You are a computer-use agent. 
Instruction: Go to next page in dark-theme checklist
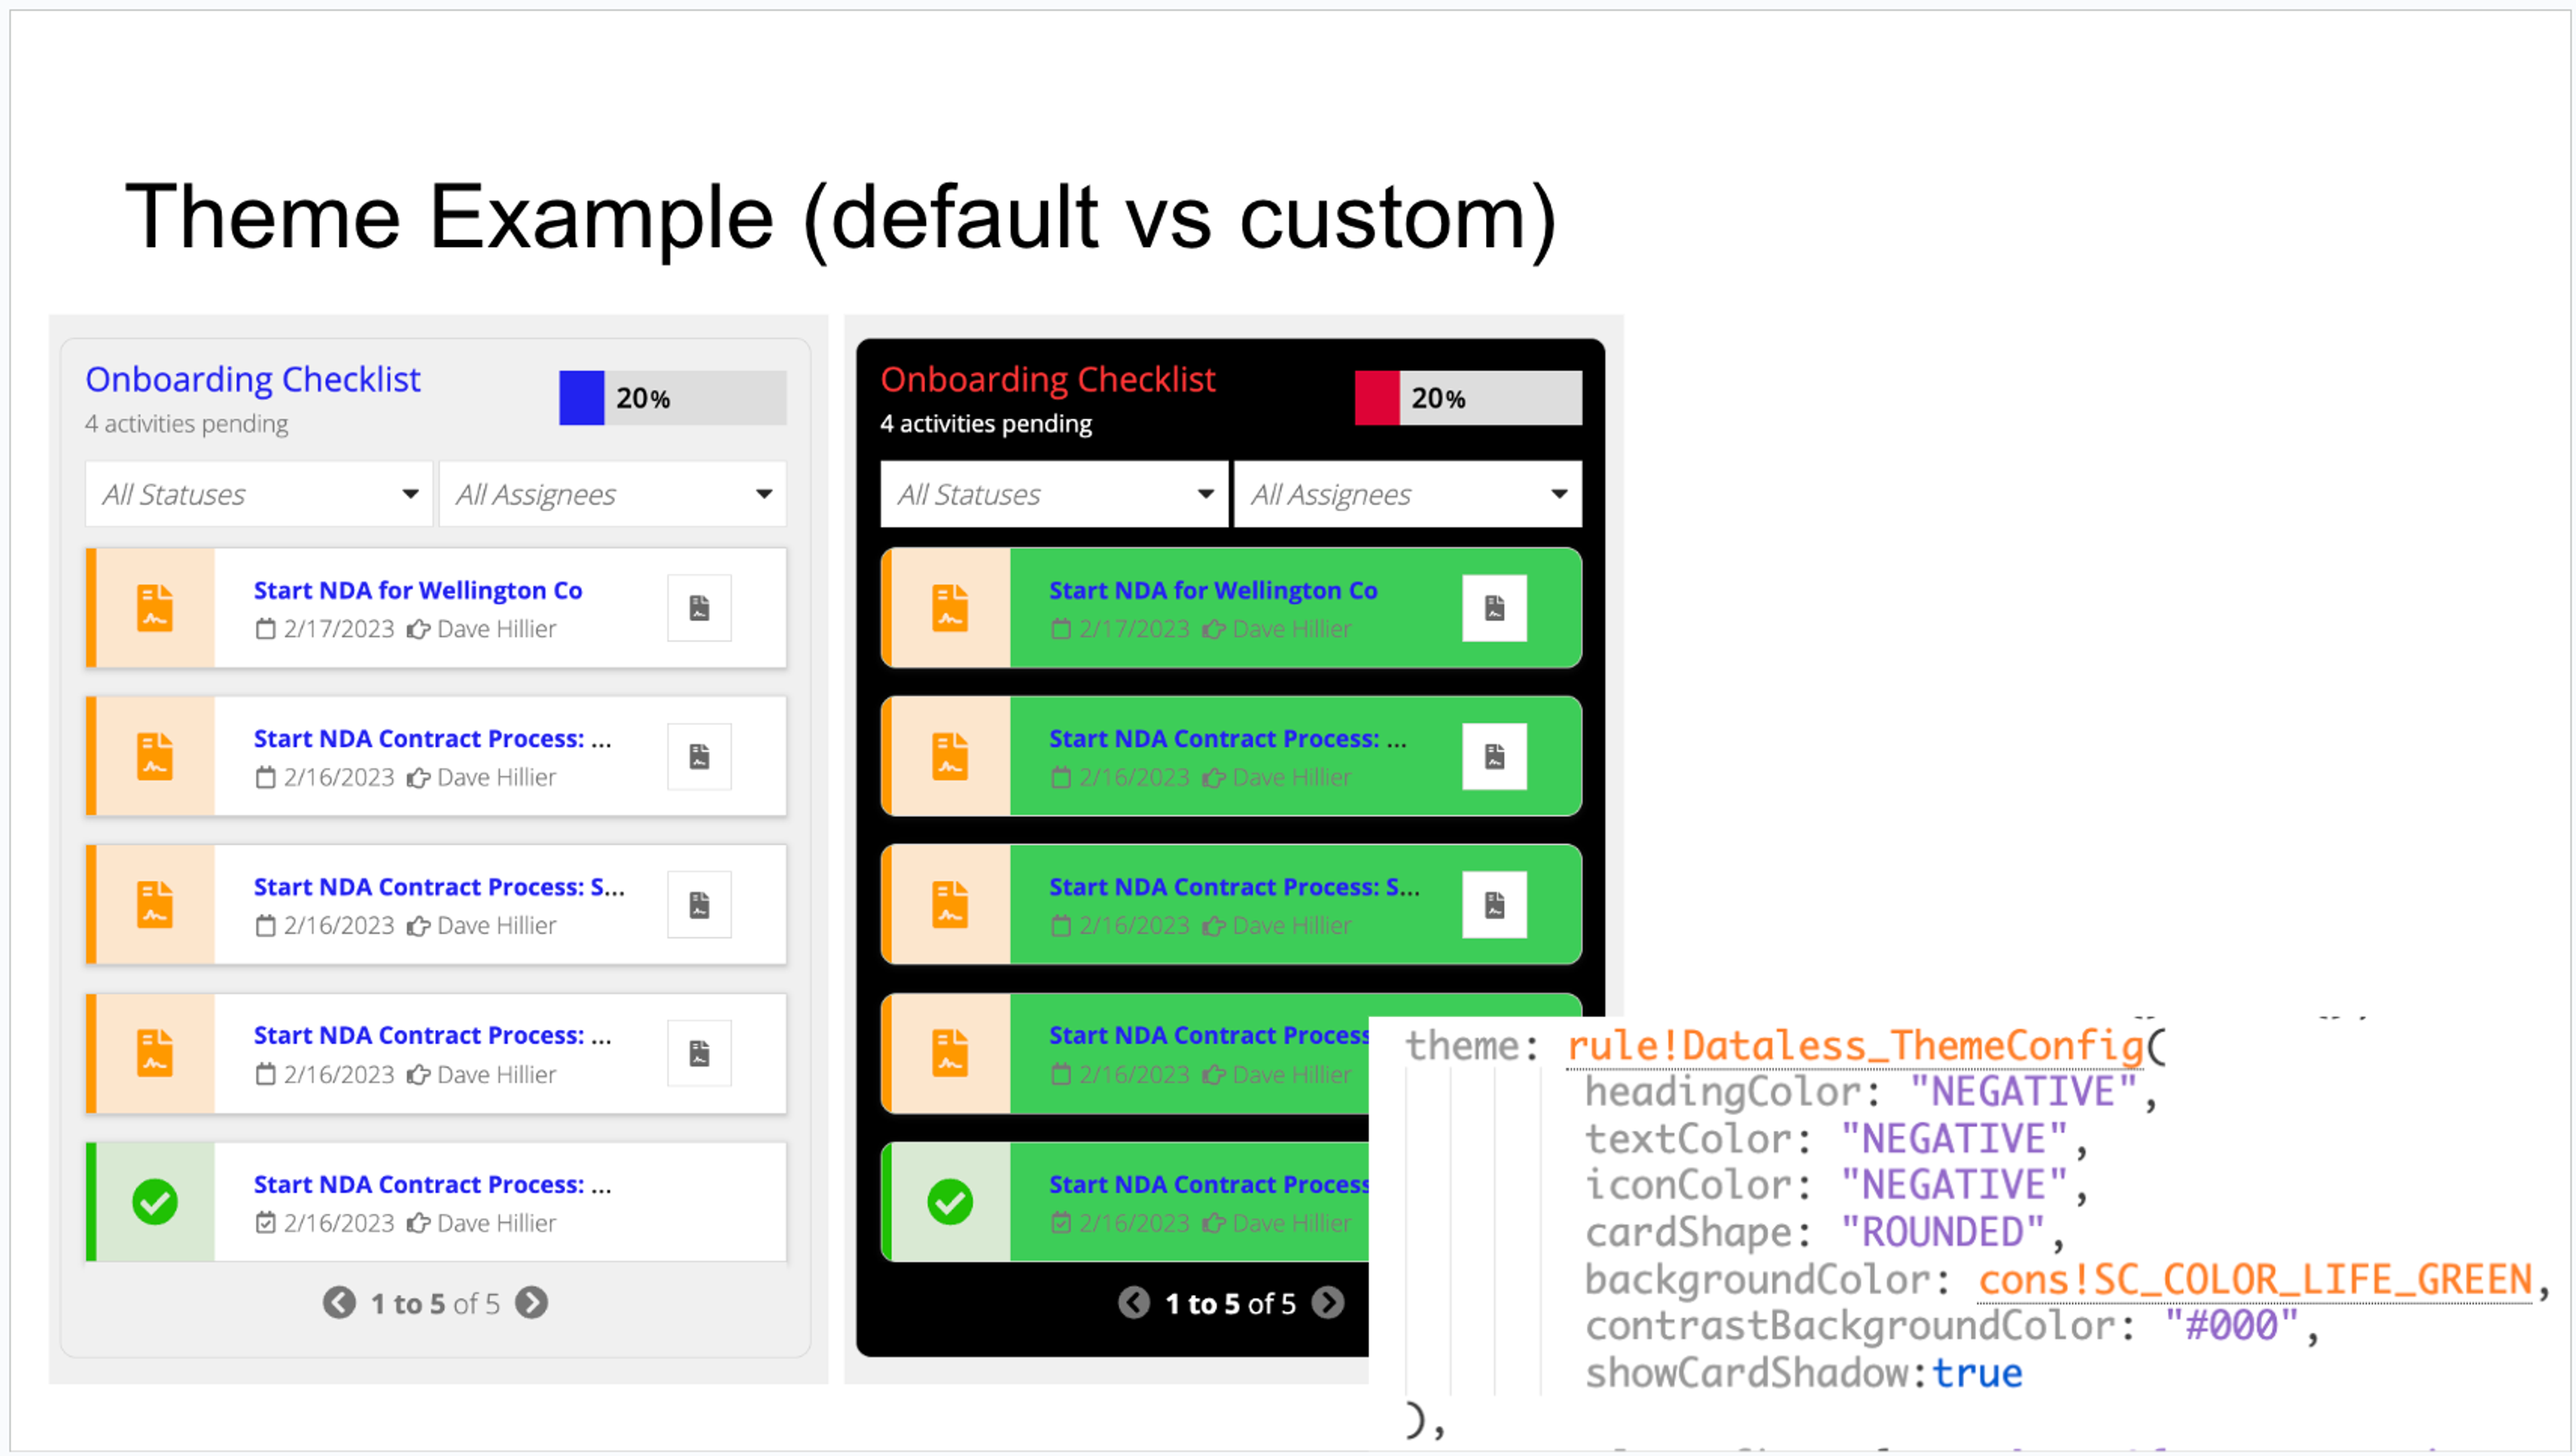[1328, 1303]
